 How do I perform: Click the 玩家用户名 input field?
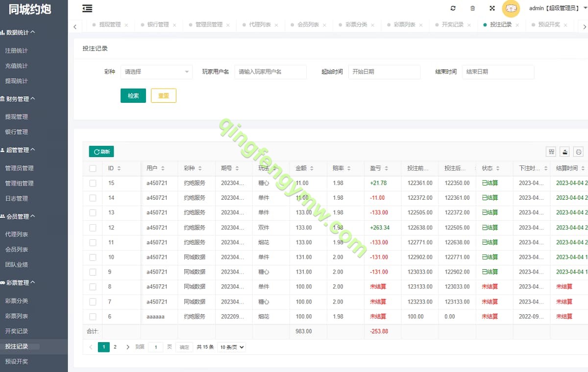[x=270, y=72]
